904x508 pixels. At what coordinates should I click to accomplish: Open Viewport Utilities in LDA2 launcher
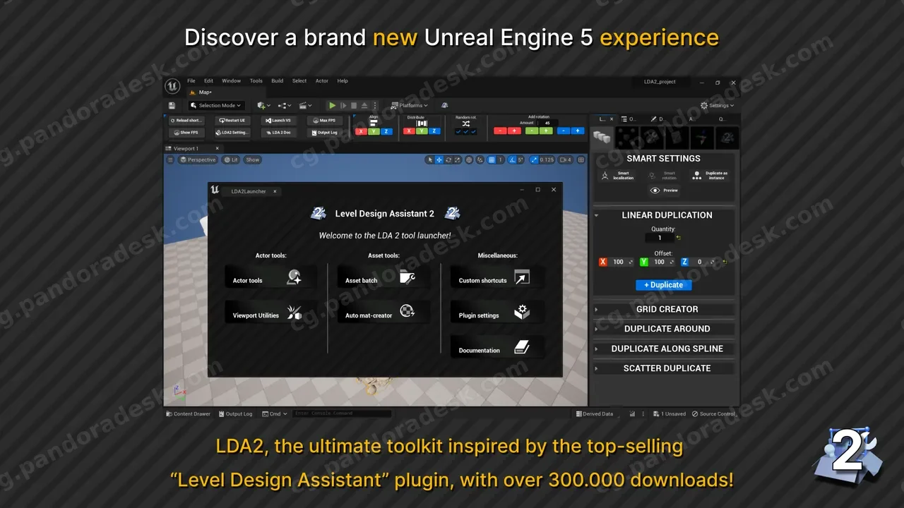(x=270, y=313)
